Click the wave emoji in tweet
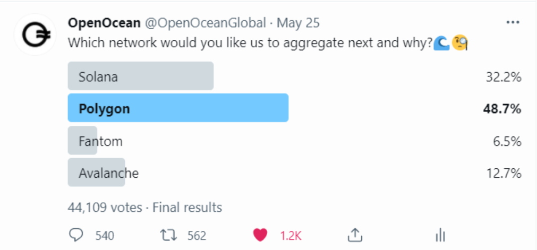The width and height of the screenshot is (537, 250). click(441, 43)
